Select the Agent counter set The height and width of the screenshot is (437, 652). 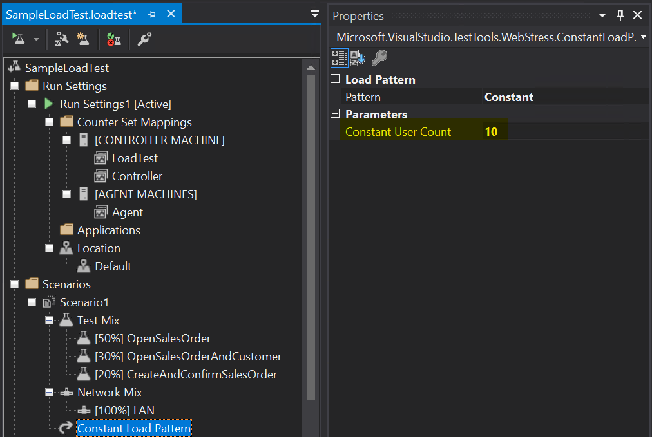[127, 212]
